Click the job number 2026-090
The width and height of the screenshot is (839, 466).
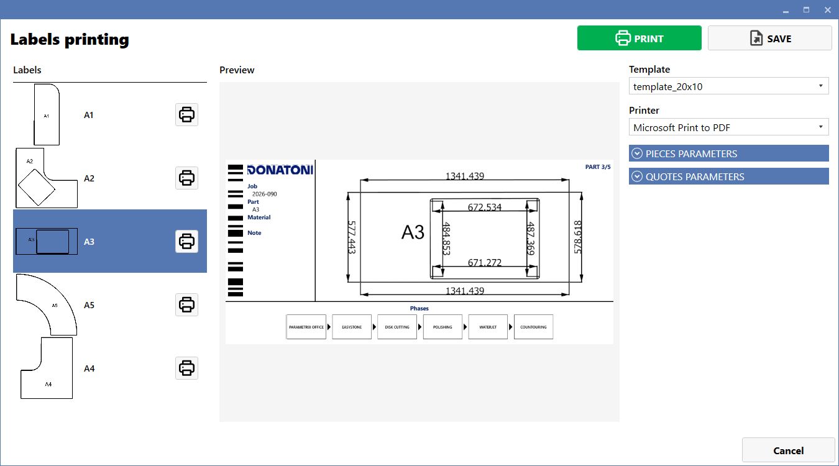coord(264,194)
